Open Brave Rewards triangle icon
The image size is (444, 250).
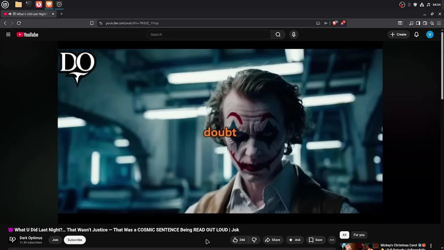pos(343,23)
